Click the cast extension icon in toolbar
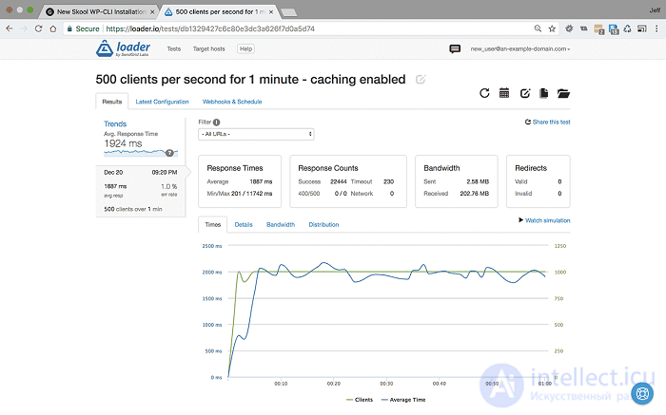The image size is (666, 415). pos(642,28)
